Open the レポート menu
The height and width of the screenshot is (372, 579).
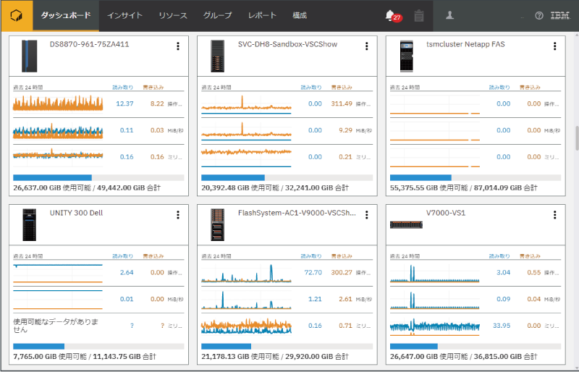coord(262,15)
